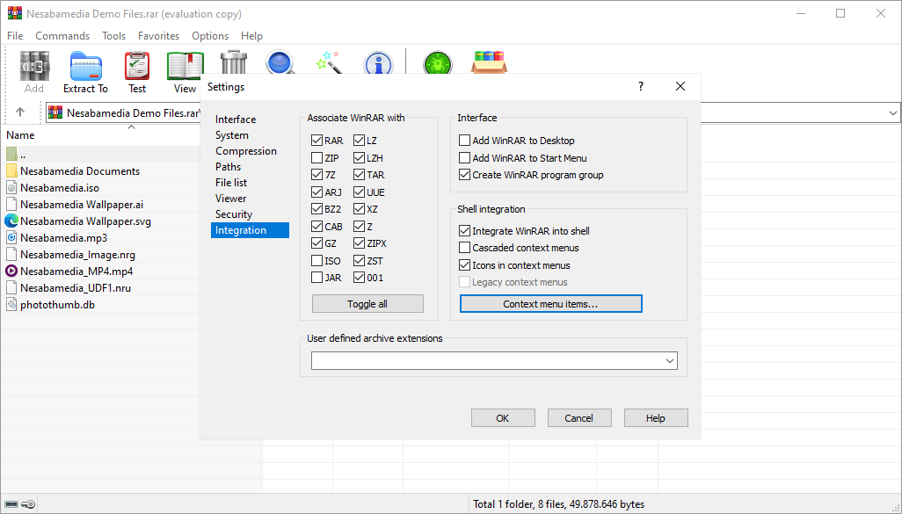
Task: Select the Compression settings category
Action: pos(246,151)
